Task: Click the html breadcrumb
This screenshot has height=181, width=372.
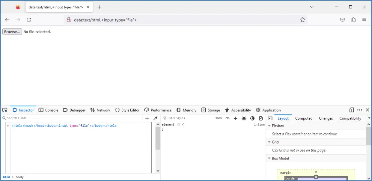Action: [x=6, y=177]
